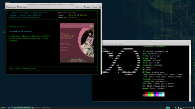Click 'Version 3.00, using database Music' line
The height and width of the screenshot is (109, 195).
[25, 18]
